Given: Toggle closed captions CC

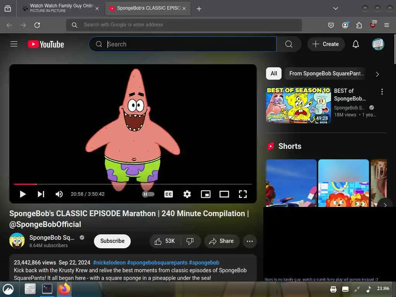Looking at the screenshot, I should (x=169, y=194).
